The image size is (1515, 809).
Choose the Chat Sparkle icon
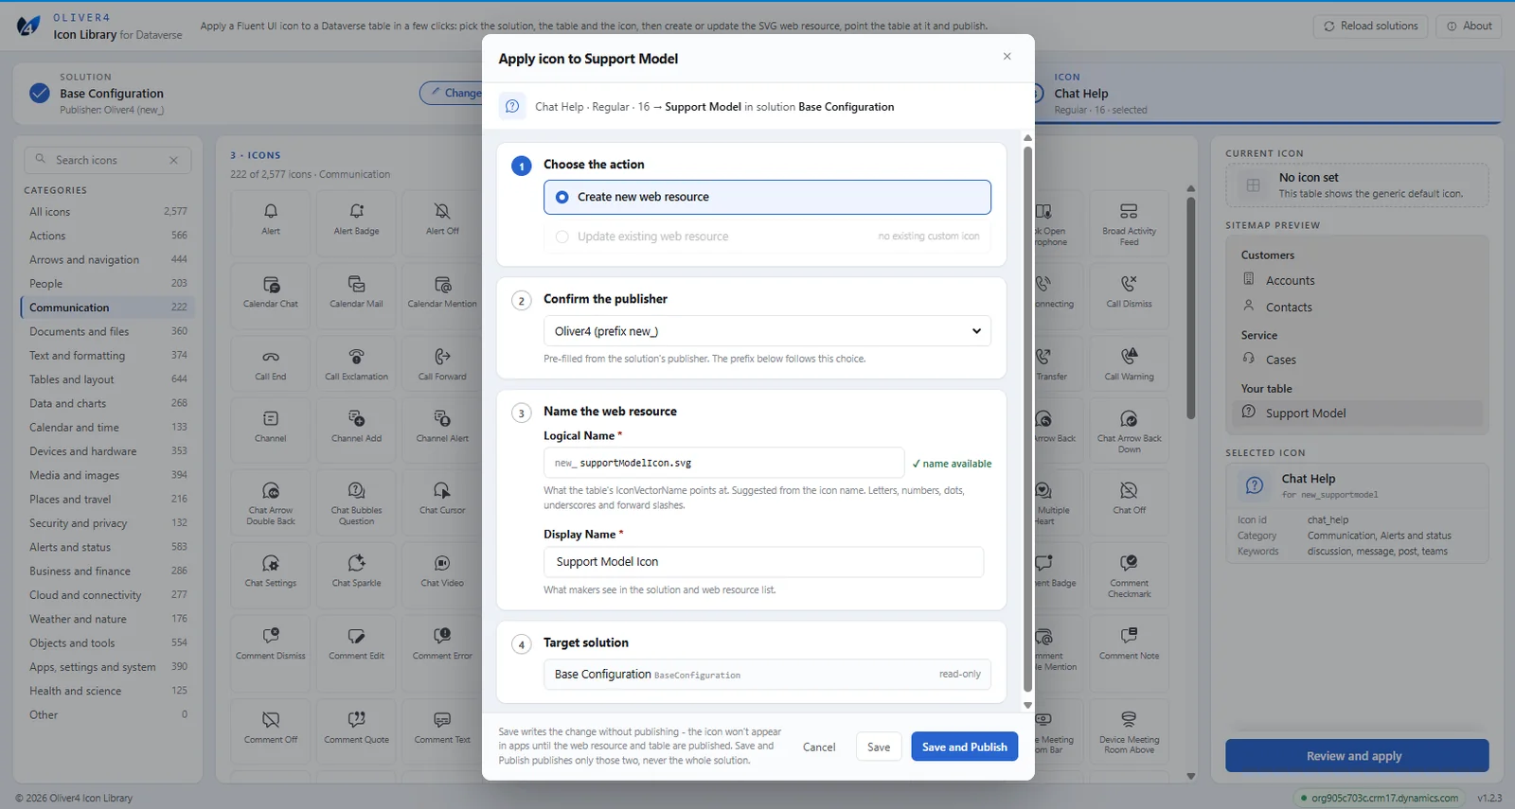356,574
